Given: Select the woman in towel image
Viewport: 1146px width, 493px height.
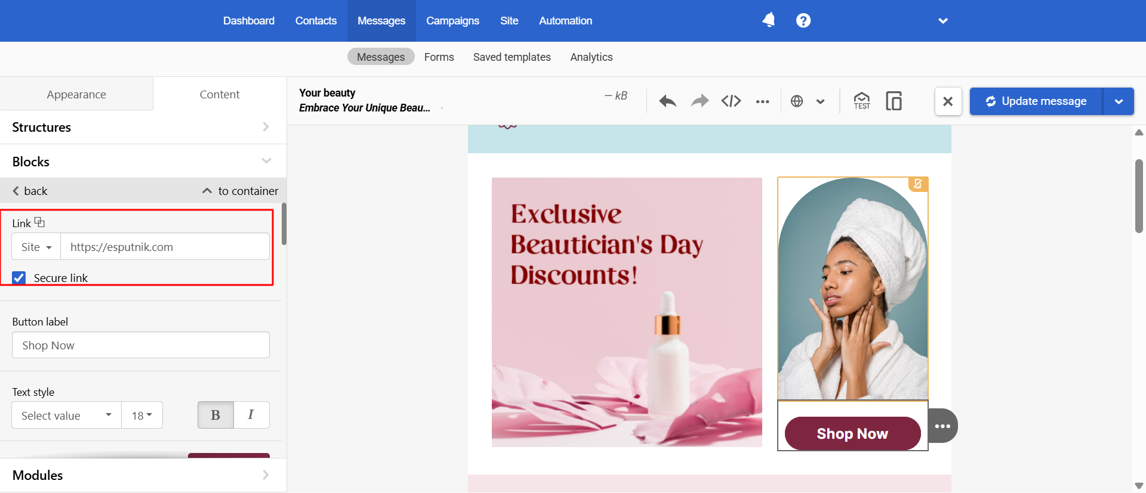Looking at the screenshot, I should [x=853, y=289].
